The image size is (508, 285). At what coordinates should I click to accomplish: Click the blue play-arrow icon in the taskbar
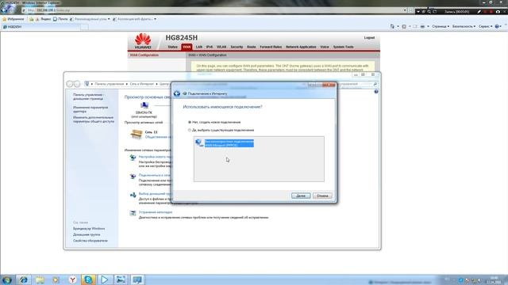[x=104, y=279]
